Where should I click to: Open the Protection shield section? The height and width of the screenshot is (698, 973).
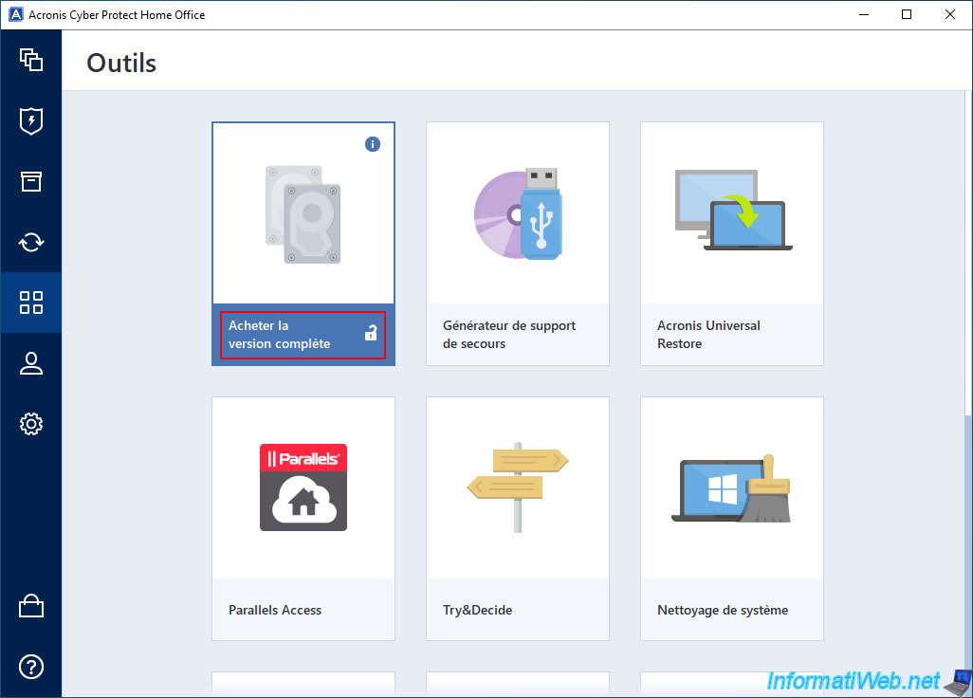pos(31,120)
